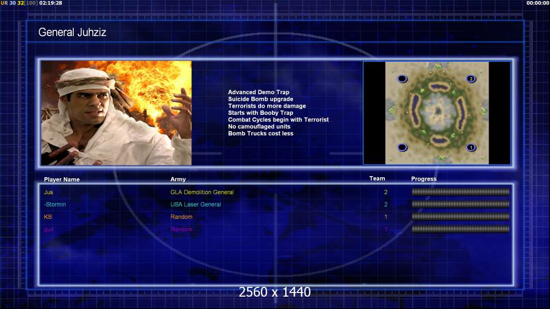Click USA Laser General army text

(x=196, y=204)
